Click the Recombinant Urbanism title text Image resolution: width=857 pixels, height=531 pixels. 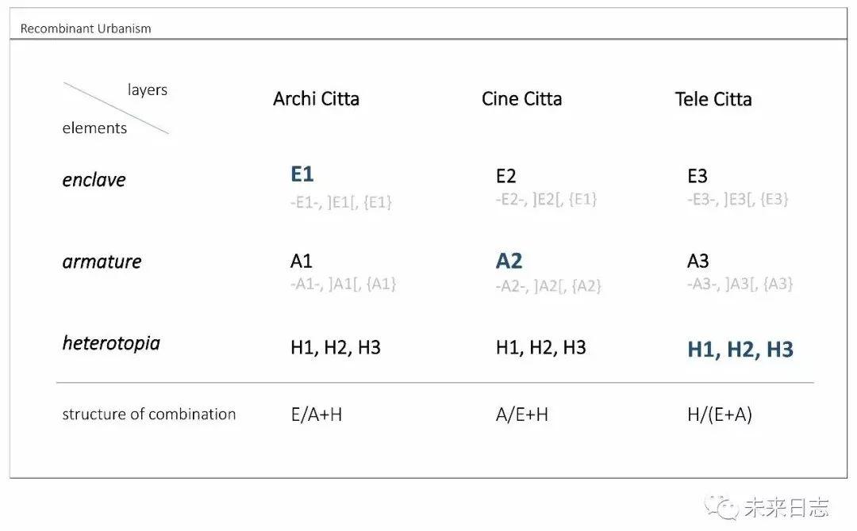click(x=86, y=29)
